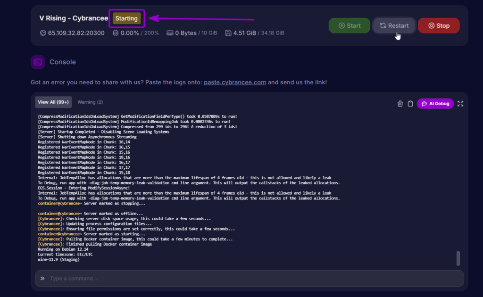The height and width of the screenshot is (297, 483).
Task: Select the View All (99+) tab
Action: point(53,102)
